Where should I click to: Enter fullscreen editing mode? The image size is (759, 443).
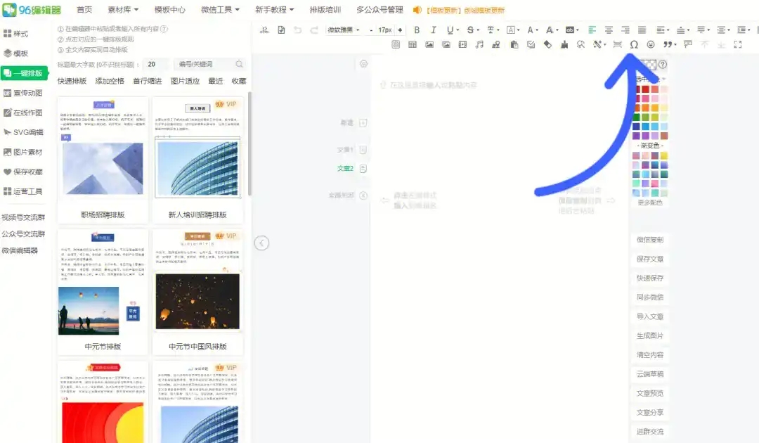(738, 44)
